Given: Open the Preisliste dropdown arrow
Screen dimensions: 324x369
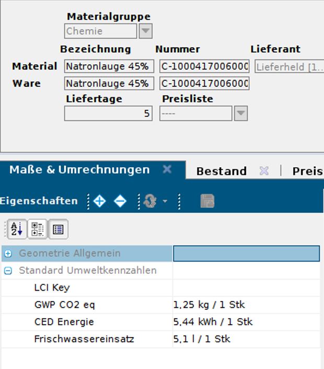Looking at the screenshot, I should tap(240, 113).
